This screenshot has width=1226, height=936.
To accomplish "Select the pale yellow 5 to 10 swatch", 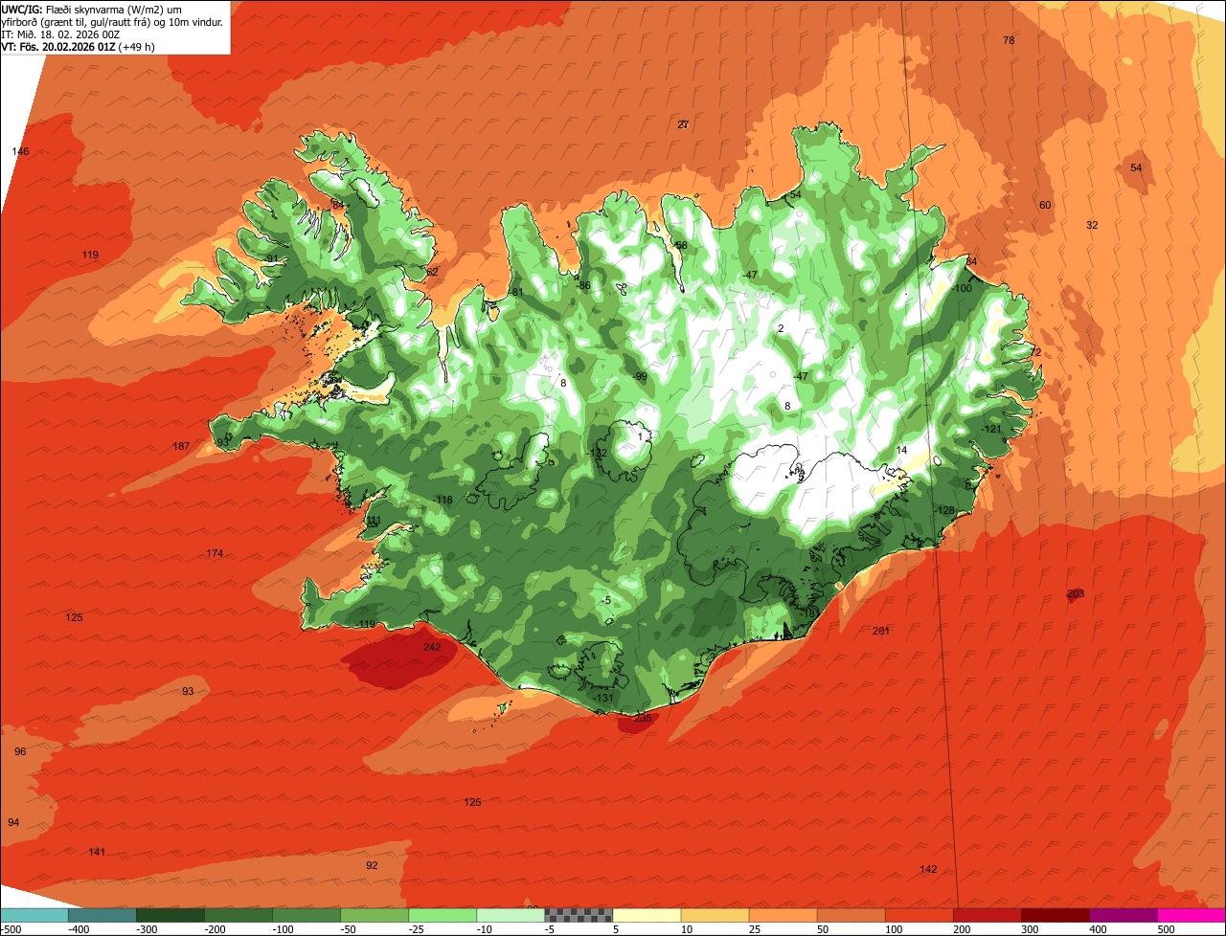I will (647, 915).
